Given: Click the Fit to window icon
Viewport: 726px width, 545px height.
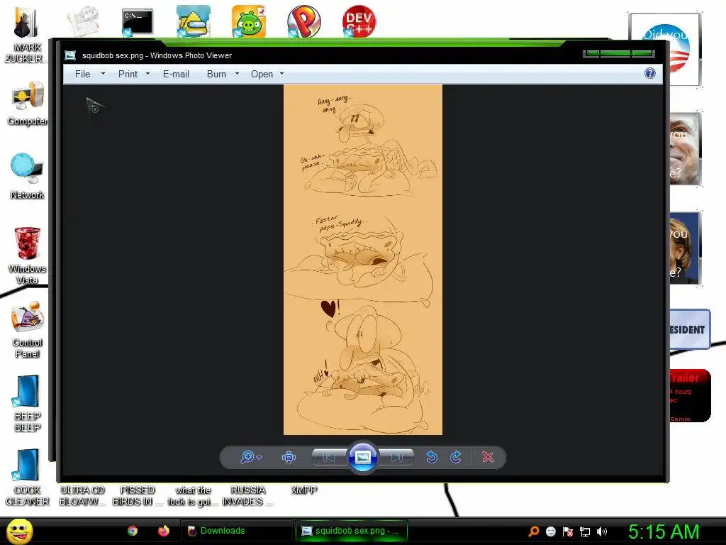Looking at the screenshot, I should (289, 458).
